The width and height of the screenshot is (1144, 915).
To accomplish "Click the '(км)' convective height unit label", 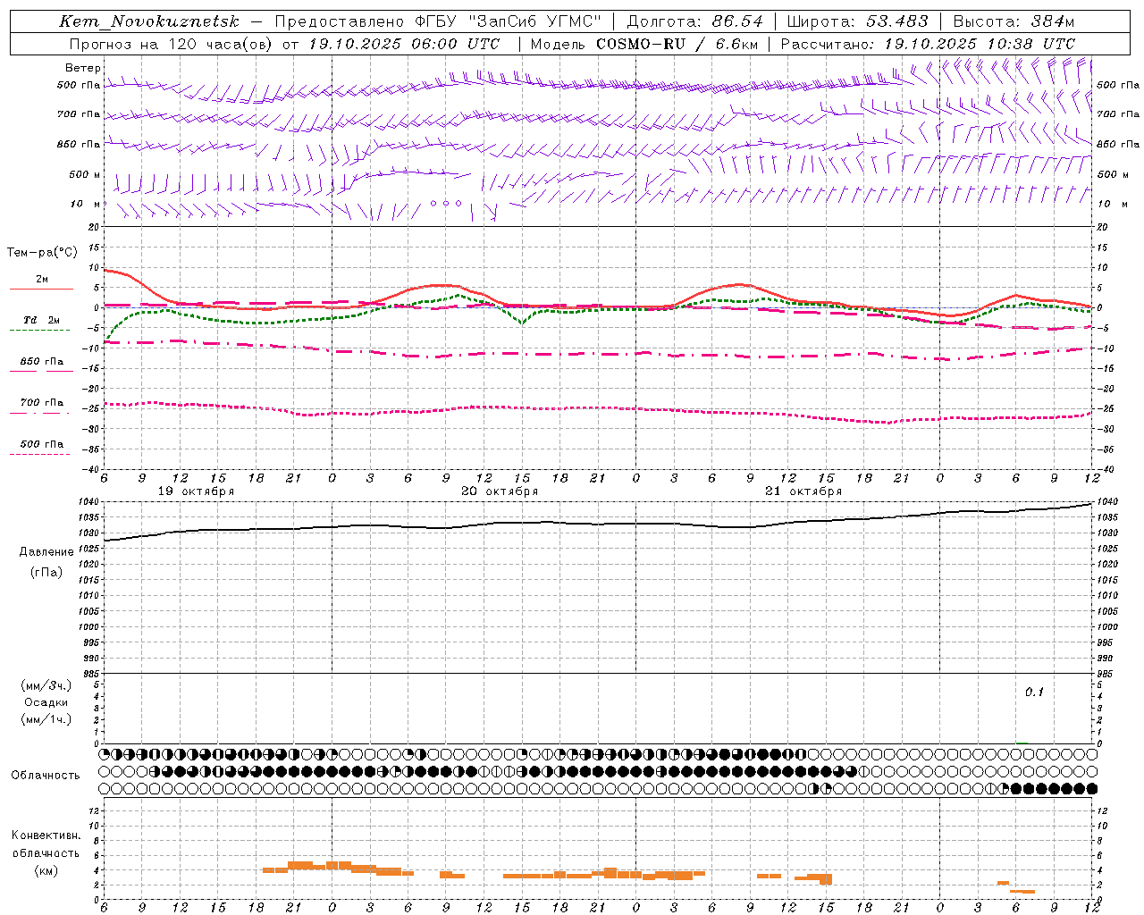I will pos(46,870).
